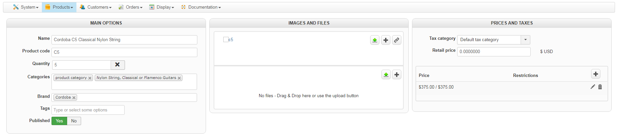Click the image upload green arrow icon
The height and width of the screenshot is (136, 617).
374,40
